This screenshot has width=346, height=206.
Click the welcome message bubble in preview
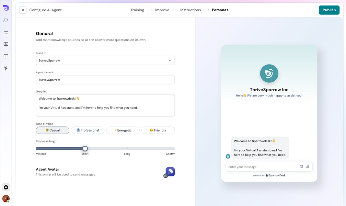(260, 148)
